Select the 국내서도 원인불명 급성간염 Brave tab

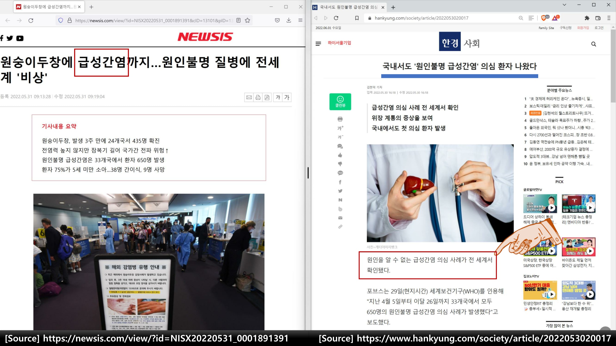pyautogui.click(x=349, y=7)
